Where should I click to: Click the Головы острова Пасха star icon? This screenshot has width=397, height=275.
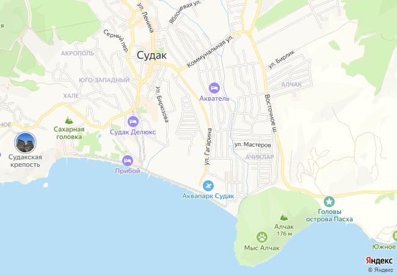[329, 202]
